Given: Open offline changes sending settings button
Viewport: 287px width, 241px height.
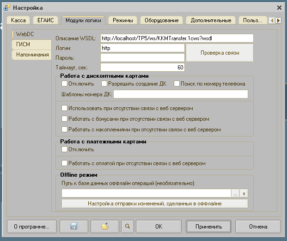Looking at the screenshot, I should coord(155,204).
